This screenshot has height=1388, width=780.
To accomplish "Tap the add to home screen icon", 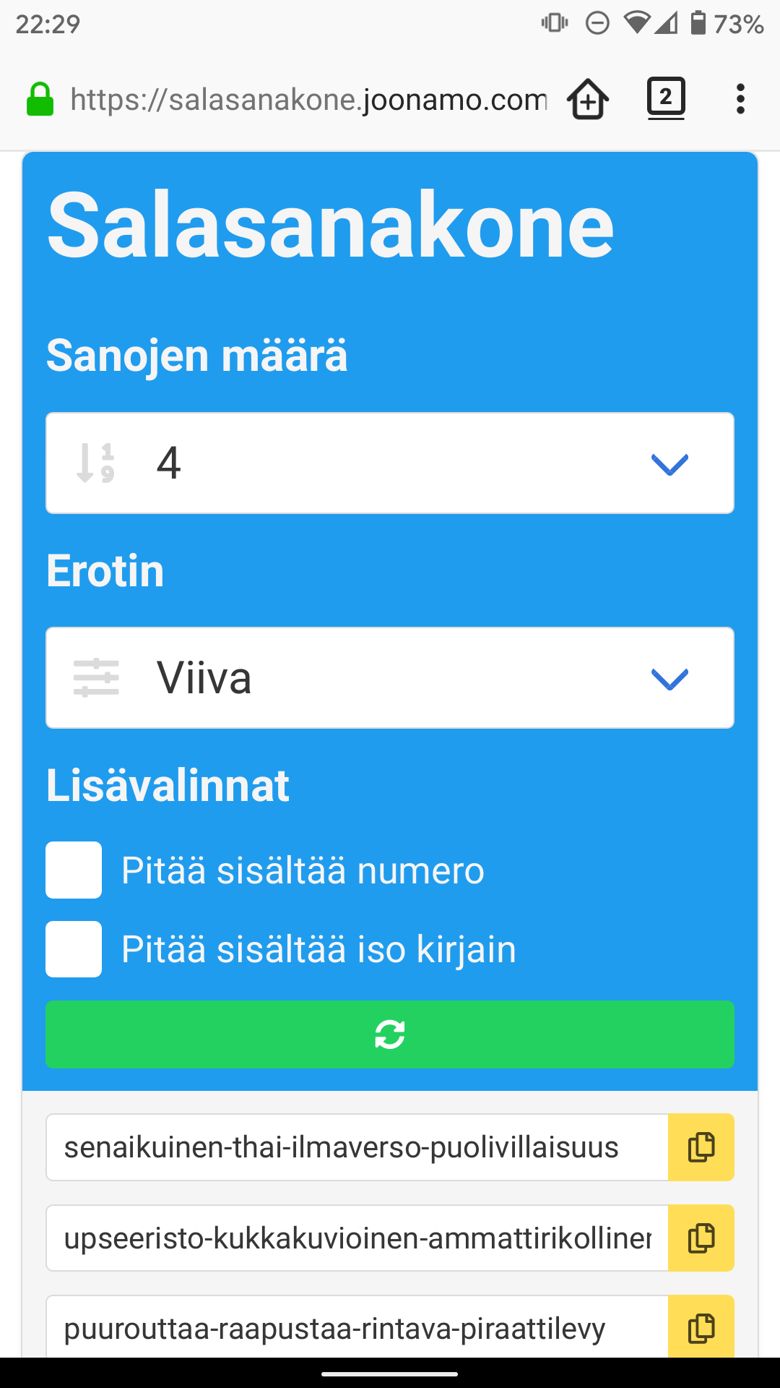I will point(588,98).
